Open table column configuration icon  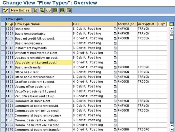[171, 24]
